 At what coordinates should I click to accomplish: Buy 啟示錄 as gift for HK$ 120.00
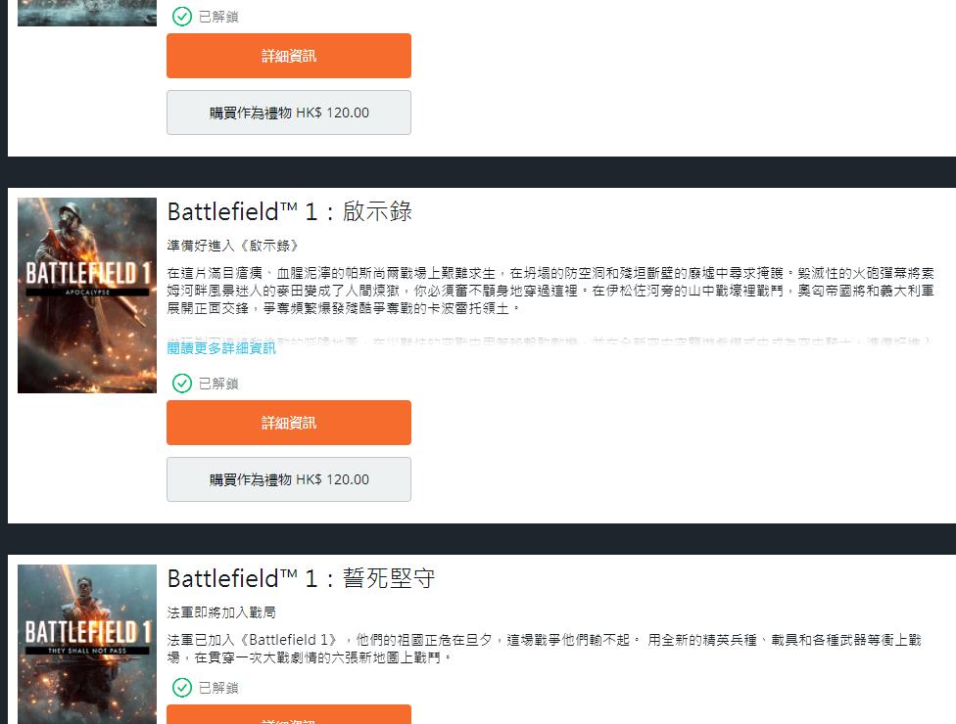(x=288, y=479)
